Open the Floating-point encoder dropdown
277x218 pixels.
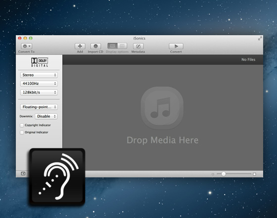point(39,107)
